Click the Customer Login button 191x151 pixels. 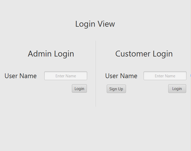pos(177,89)
